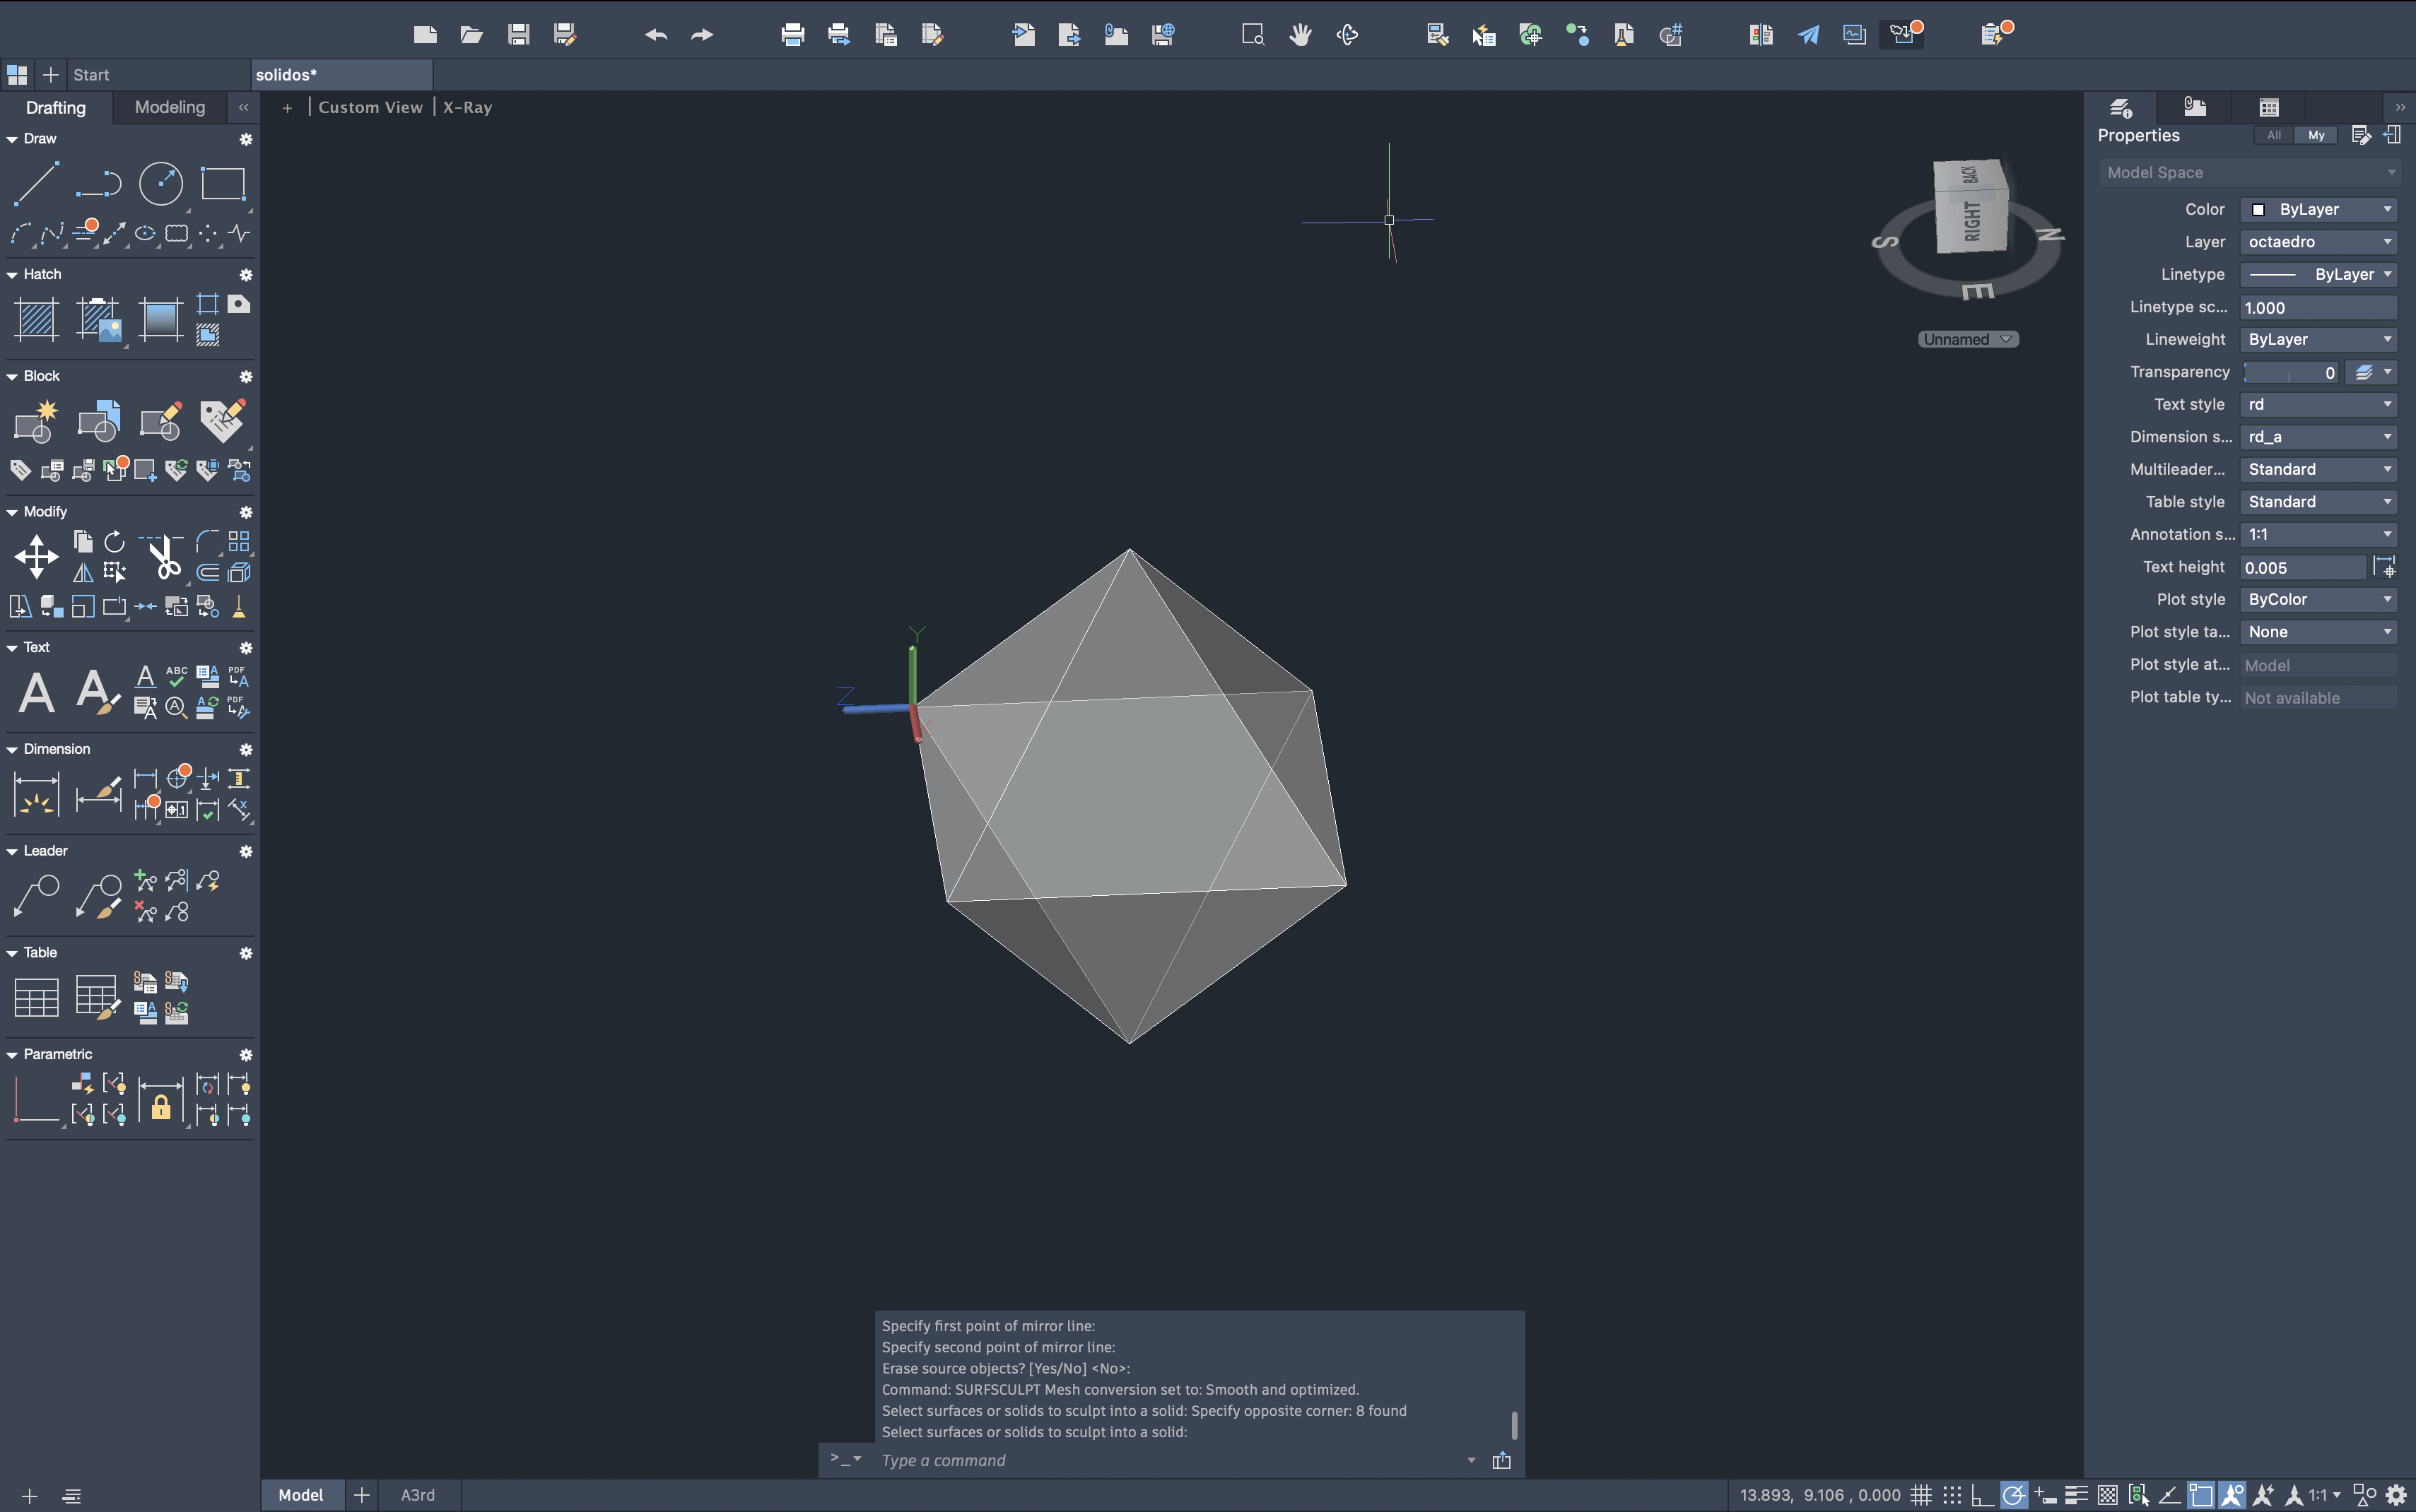Click the Undo arrow in toolbar

pyautogui.click(x=655, y=35)
